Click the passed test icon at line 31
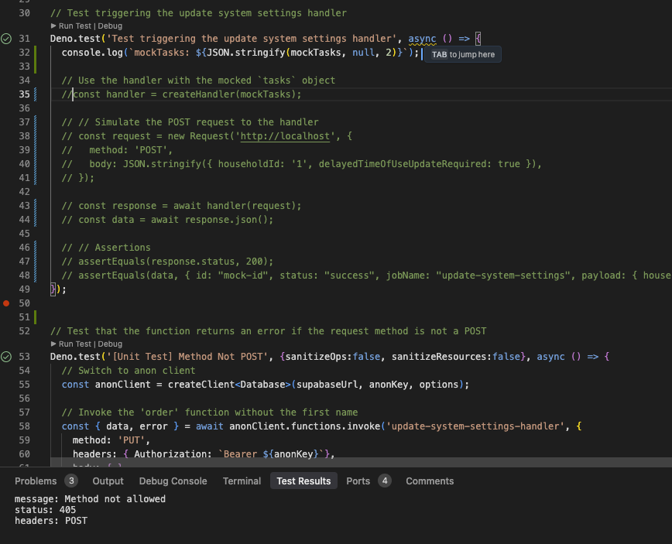The image size is (672, 544). coord(6,39)
